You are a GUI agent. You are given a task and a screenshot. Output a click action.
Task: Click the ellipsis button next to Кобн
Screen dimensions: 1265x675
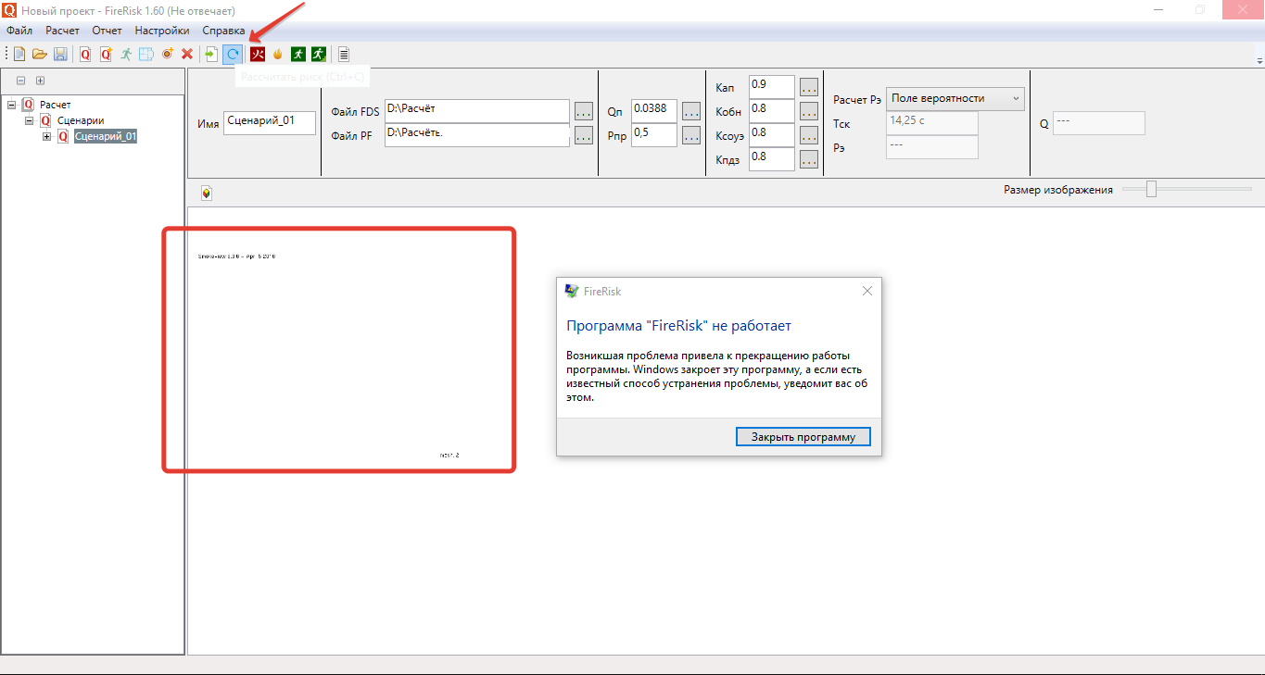pos(809,111)
